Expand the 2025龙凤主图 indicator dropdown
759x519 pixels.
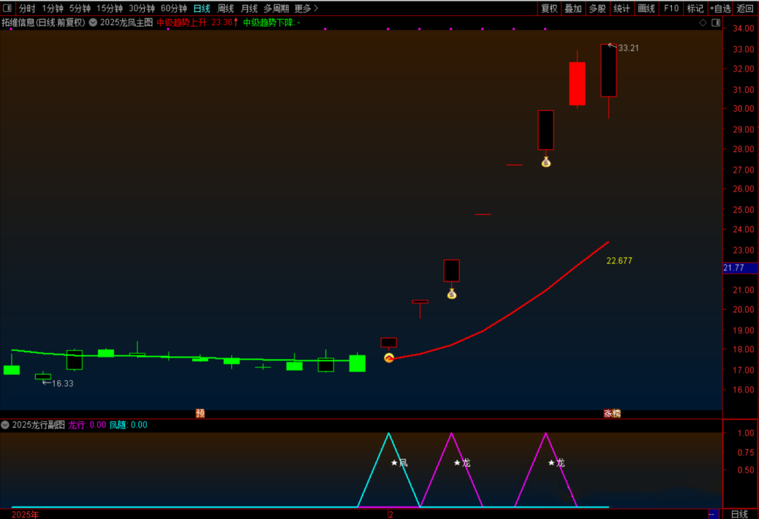click(x=93, y=22)
